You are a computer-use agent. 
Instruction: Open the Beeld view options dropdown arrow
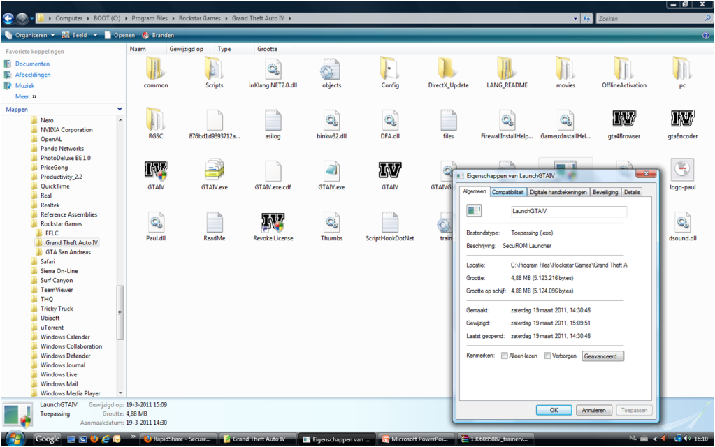(x=95, y=35)
